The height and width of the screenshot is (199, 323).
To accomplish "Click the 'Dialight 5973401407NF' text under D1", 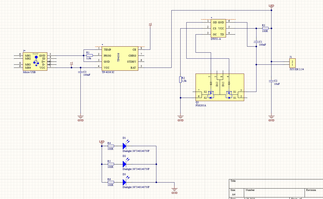I will 136,151.
